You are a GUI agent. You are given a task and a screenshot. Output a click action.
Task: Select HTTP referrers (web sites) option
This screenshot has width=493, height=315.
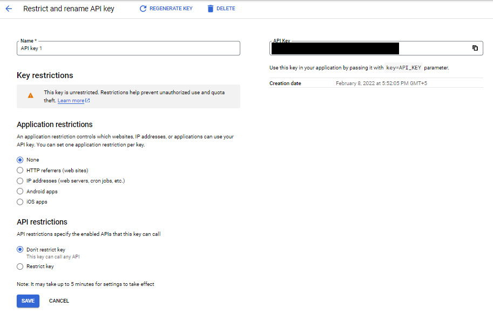(20, 170)
